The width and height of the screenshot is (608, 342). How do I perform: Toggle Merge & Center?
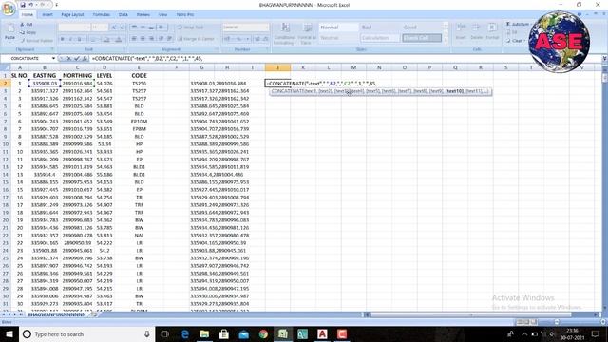pos(197,39)
